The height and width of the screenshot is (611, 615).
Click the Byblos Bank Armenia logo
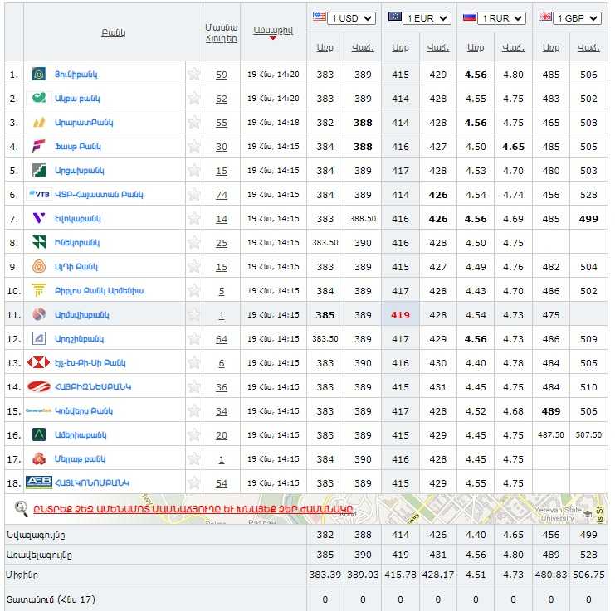(38, 291)
